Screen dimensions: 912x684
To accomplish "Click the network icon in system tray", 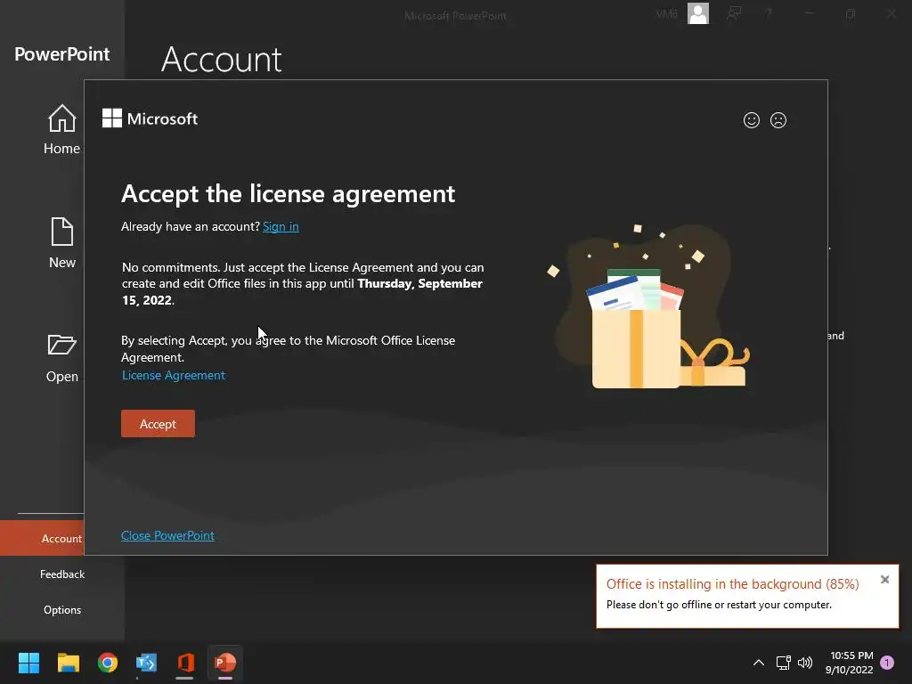I will (x=784, y=663).
